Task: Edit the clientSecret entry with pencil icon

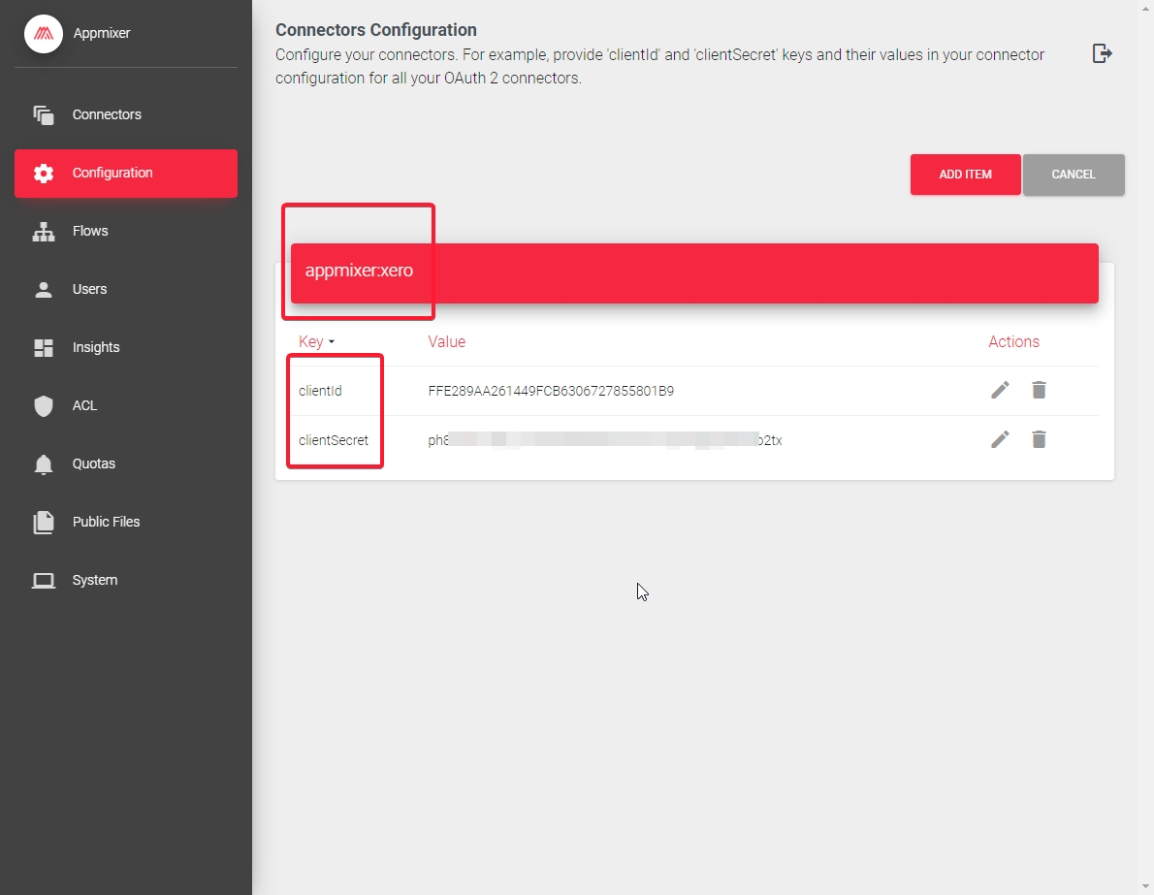Action: click(x=1000, y=439)
